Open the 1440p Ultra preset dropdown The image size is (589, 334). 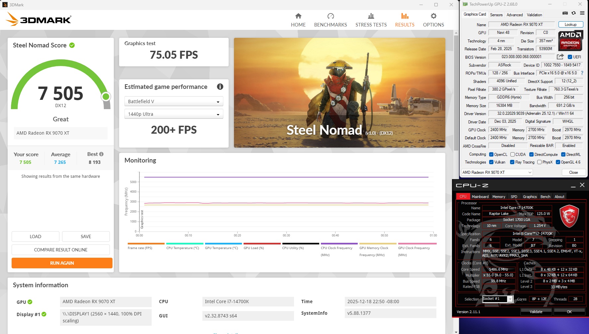pos(174,114)
